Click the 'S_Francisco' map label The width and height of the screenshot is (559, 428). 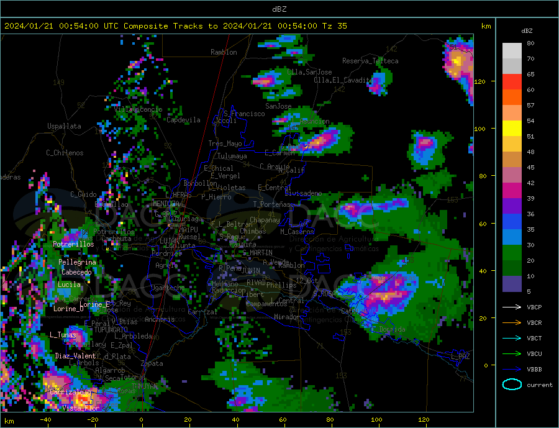click(244, 114)
